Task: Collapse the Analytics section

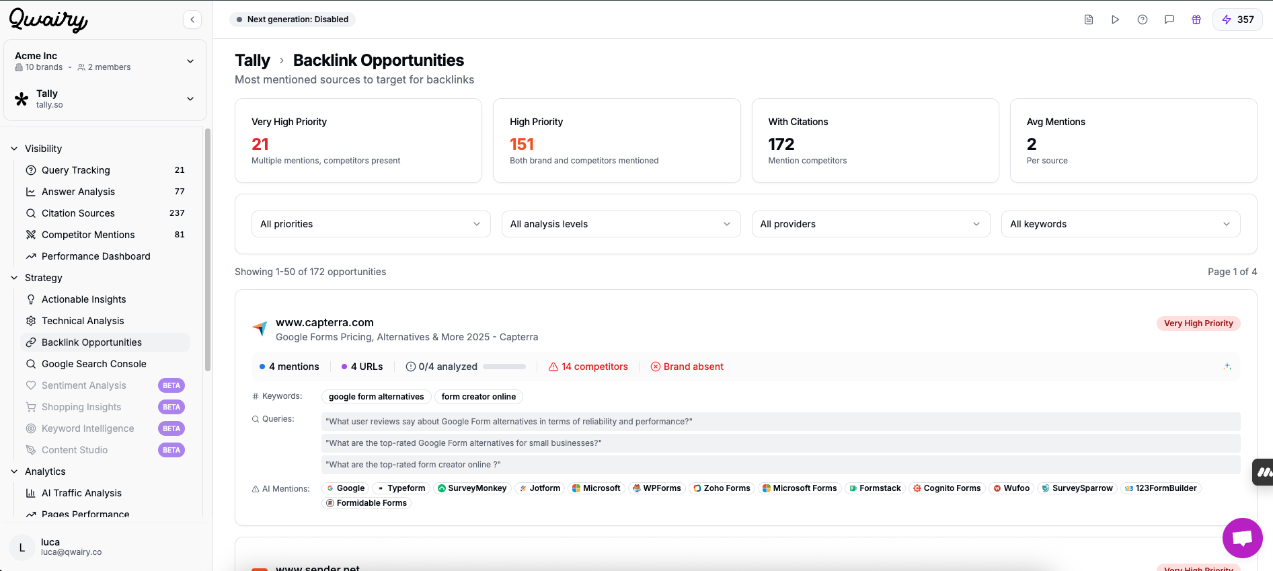Action: pyautogui.click(x=38, y=471)
